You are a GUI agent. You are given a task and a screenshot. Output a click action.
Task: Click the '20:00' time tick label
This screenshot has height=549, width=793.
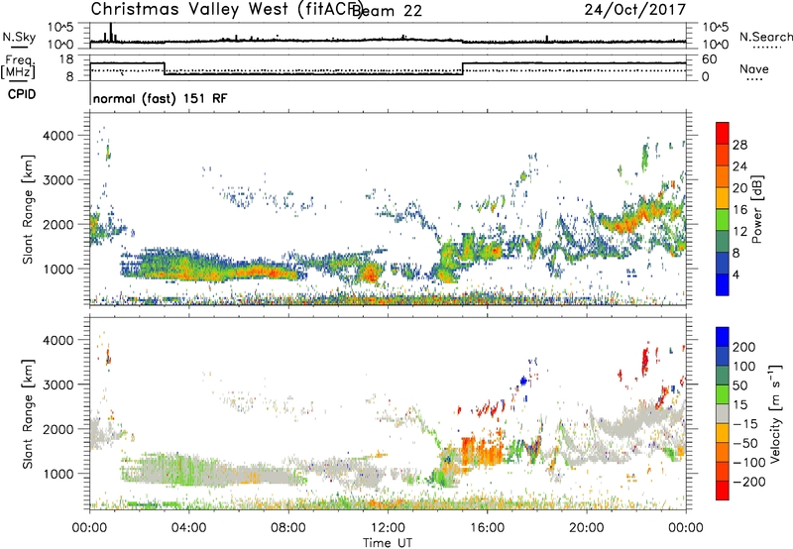[586, 528]
